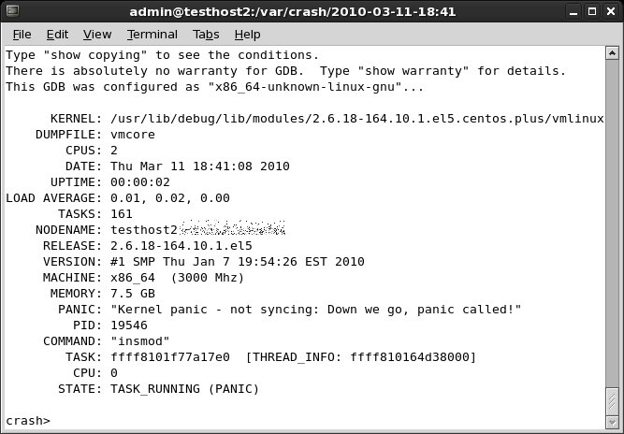Image resolution: width=624 pixels, height=434 pixels.
Task: Open the File menu
Action: coord(22,35)
